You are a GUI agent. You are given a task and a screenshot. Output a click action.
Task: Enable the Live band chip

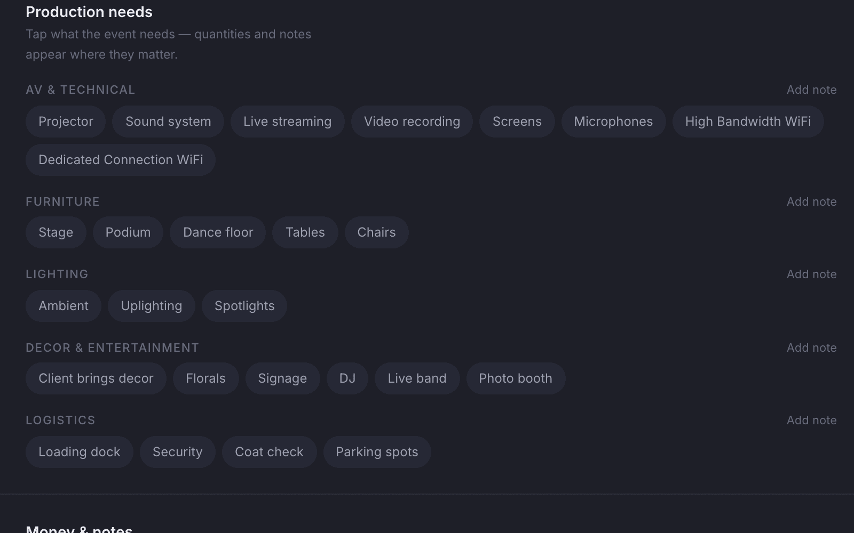pos(417,378)
